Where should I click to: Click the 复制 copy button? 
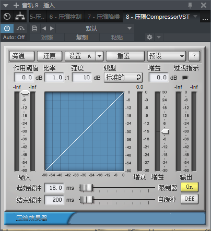point(82,38)
